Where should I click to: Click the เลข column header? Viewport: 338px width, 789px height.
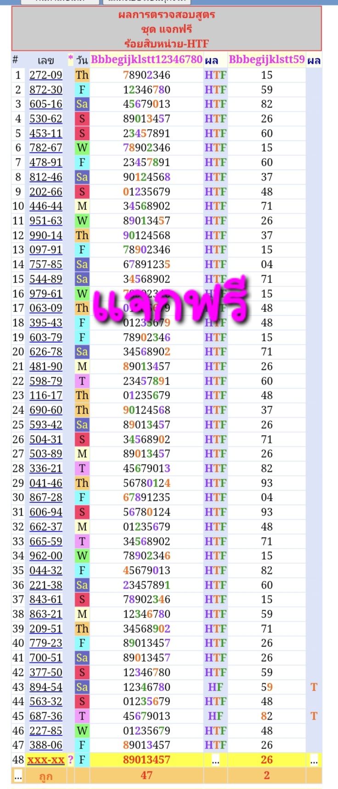45,60
